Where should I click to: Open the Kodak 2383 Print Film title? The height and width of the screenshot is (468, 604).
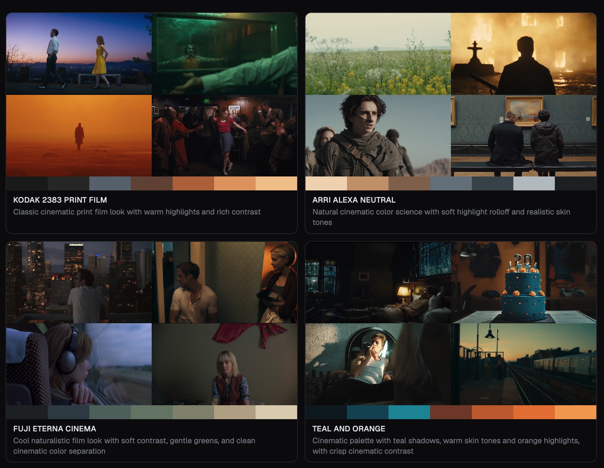point(60,200)
